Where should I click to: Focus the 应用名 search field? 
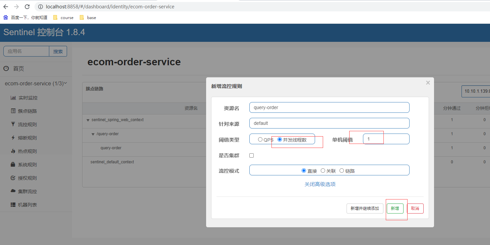point(26,51)
